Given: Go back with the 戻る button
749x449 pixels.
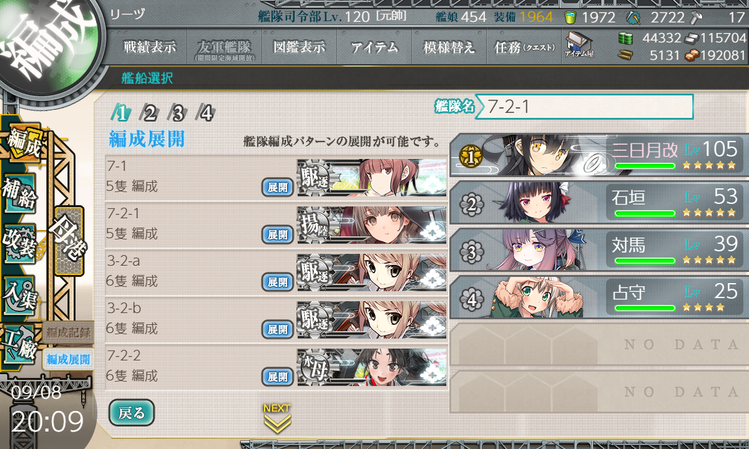Looking at the screenshot, I should 132,412.
